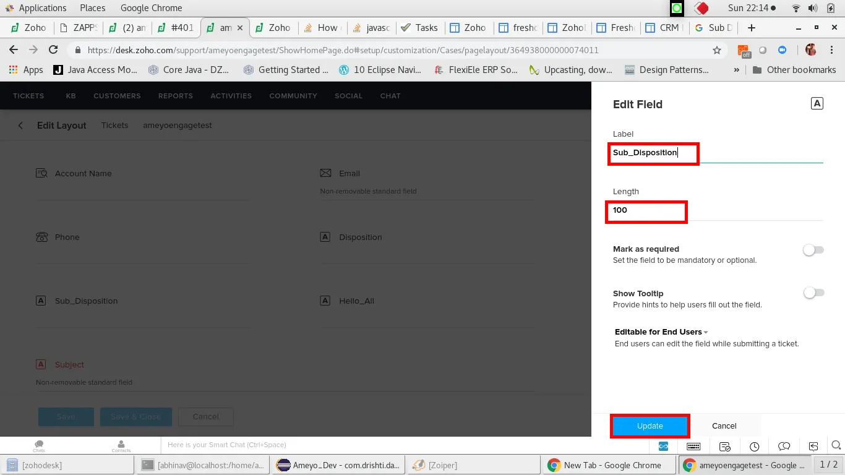Open the Chrome profile avatar
This screenshot has height=475, width=845.
810,50
